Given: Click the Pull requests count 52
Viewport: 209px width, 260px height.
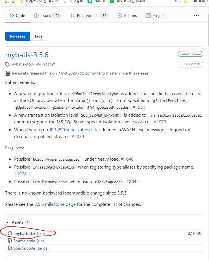Looking at the screenshot, I should 104,16.
